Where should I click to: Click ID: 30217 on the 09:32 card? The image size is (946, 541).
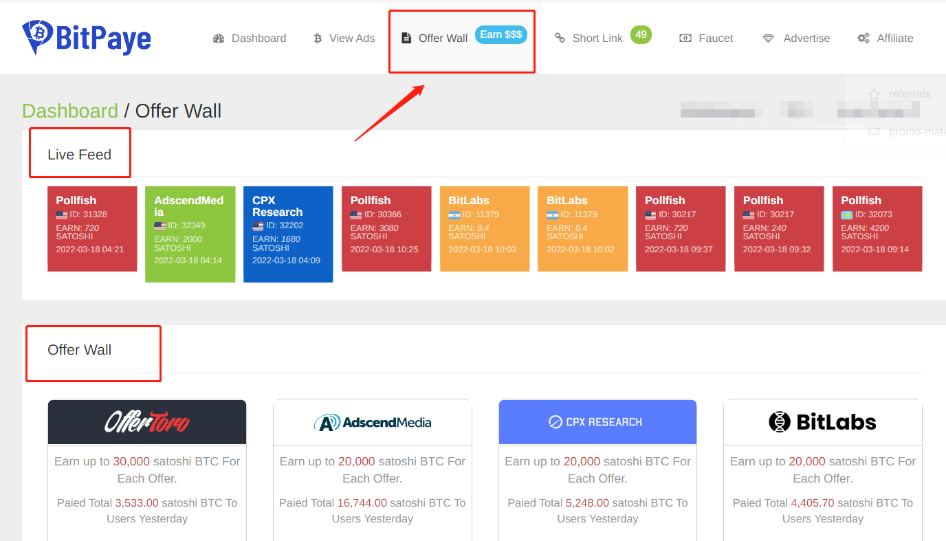pos(776,214)
